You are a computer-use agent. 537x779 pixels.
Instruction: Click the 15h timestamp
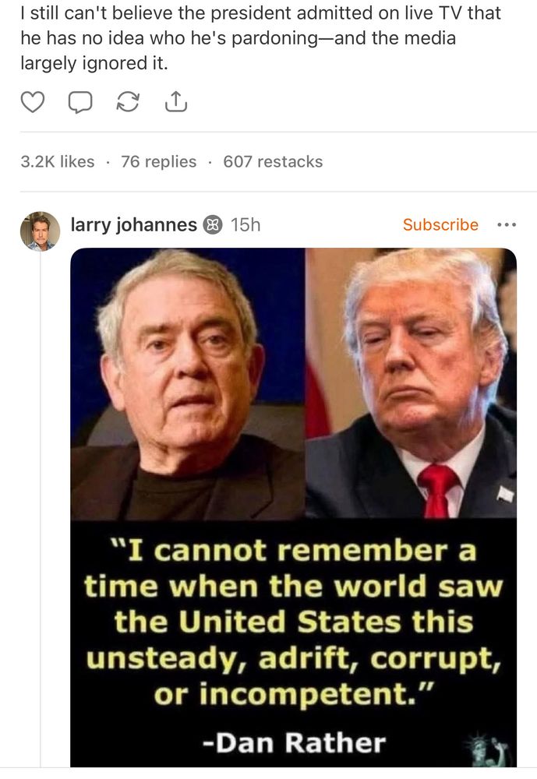click(246, 225)
